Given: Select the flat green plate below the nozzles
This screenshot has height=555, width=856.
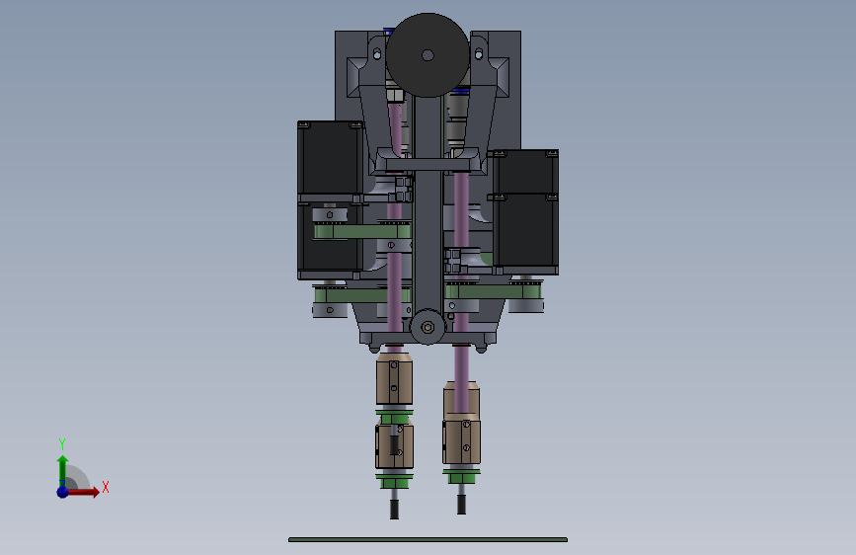Looking at the screenshot, I should coord(428,540).
